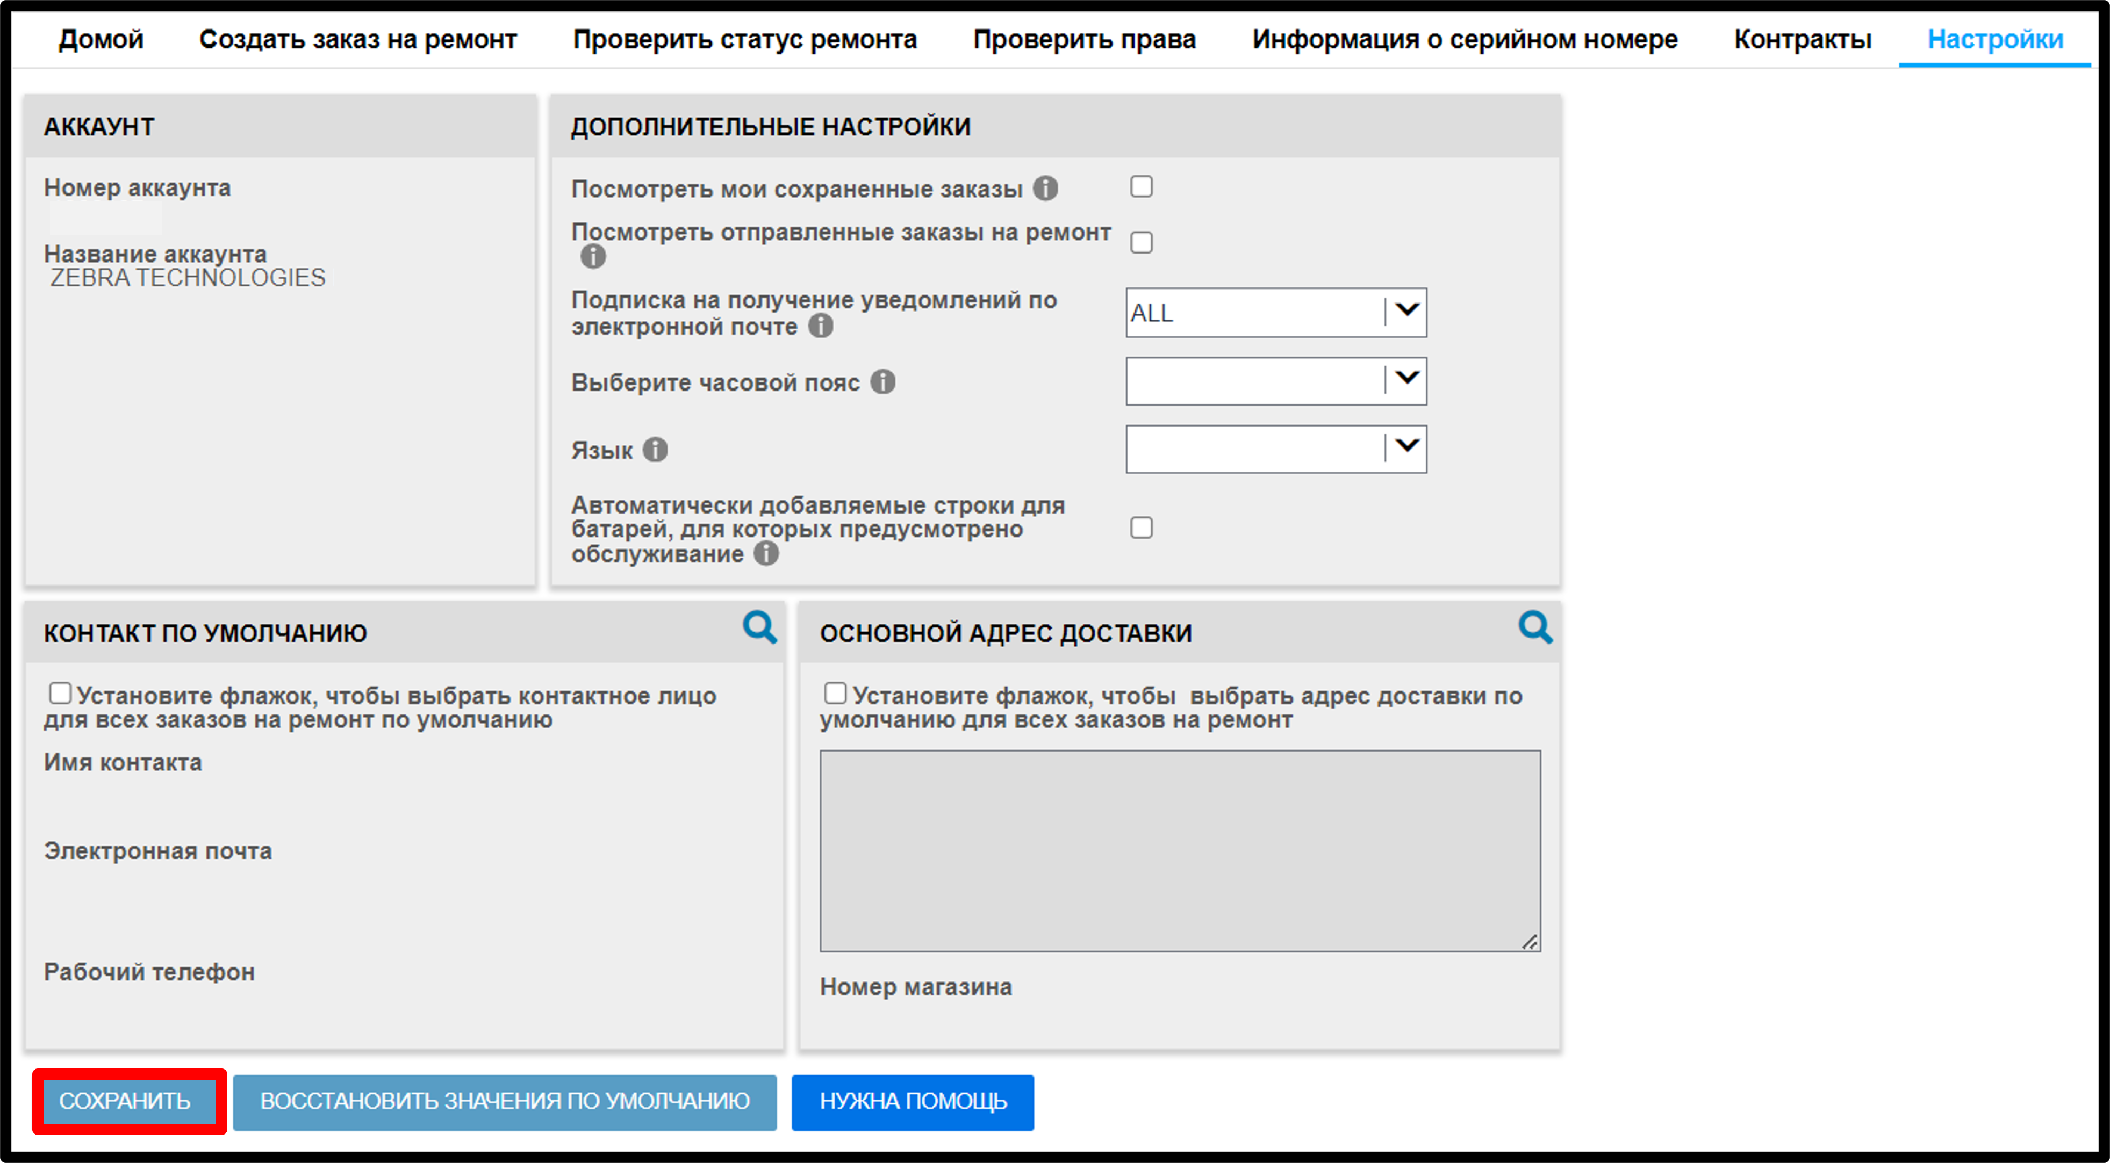Screen dimensions: 2110x1163
Task: Open Создать заказ на ремонт tab
Action: tap(358, 39)
